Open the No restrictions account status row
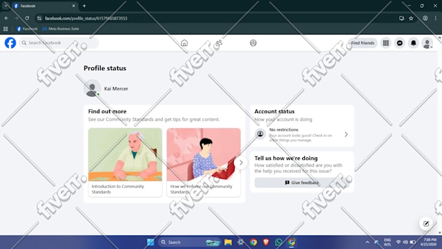This screenshot has height=249, width=442. 302,135
